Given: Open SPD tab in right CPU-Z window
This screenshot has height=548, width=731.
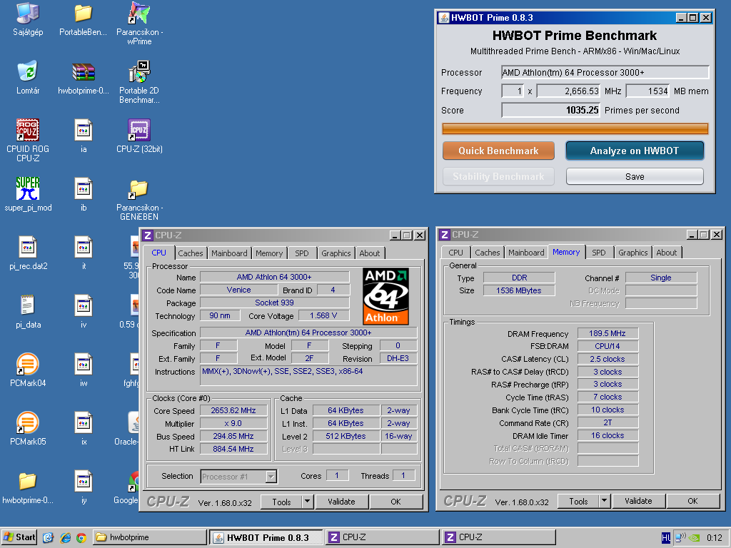Looking at the screenshot, I should (599, 253).
